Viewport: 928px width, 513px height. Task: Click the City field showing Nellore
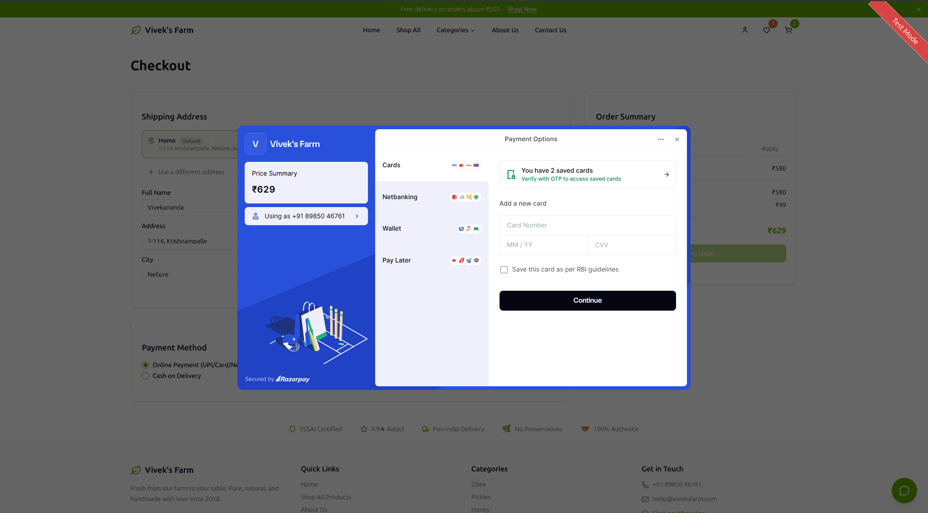[190, 274]
